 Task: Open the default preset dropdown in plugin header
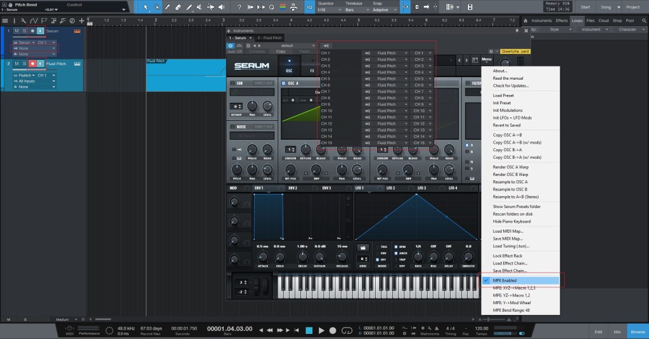290,46
